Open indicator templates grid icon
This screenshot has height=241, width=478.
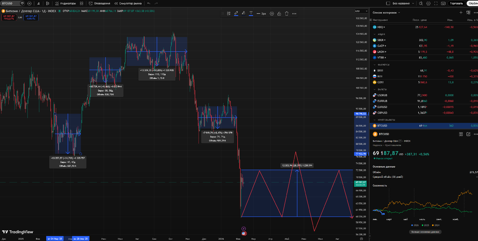click(81, 3)
